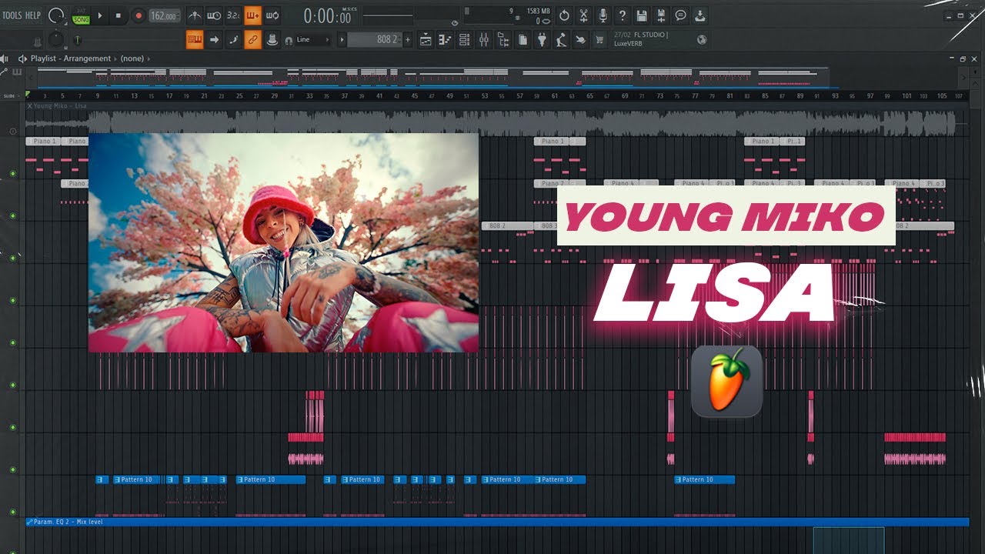Click the Playlist - Arrangement title
The height and width of the screenshot is (554, 985).
click(x=70, y=58)
